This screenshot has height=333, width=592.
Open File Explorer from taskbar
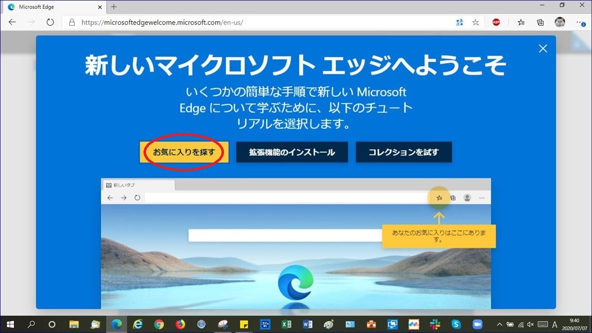coord(74,324)
